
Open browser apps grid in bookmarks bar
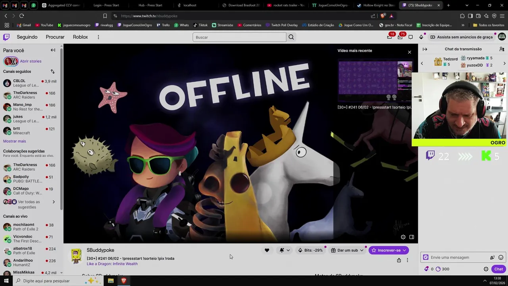tap(7, 25)
